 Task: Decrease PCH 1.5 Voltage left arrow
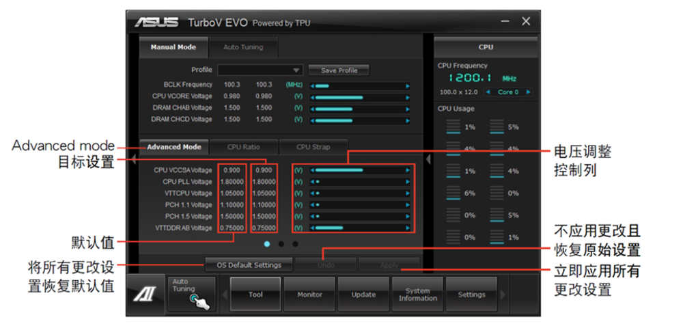click(312, 216)
